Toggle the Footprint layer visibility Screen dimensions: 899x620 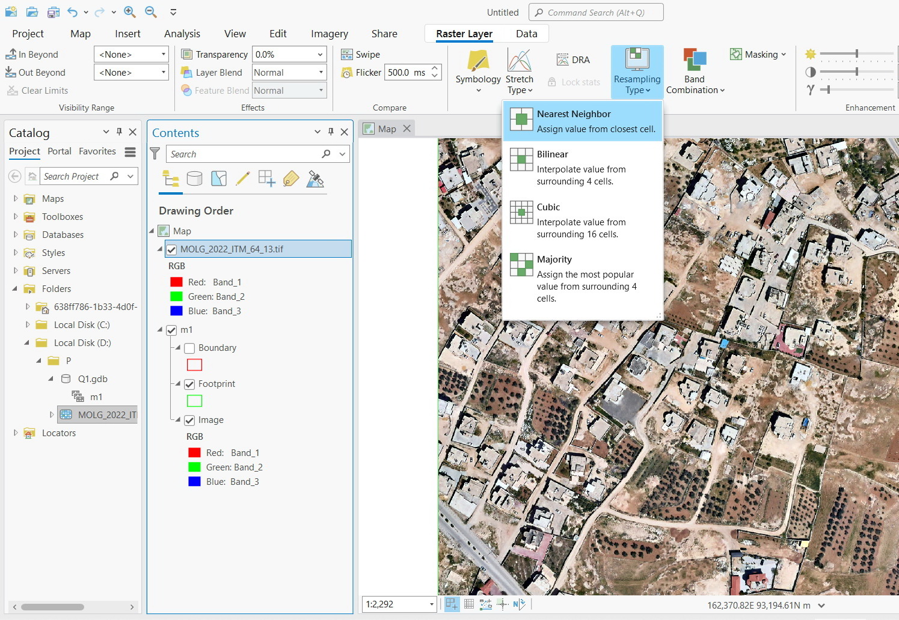[189, 384]
